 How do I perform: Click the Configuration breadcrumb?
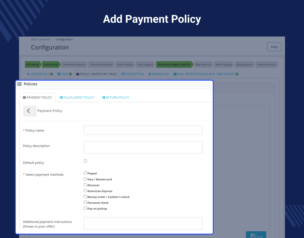pyautogui.click(x=64, y=39)
